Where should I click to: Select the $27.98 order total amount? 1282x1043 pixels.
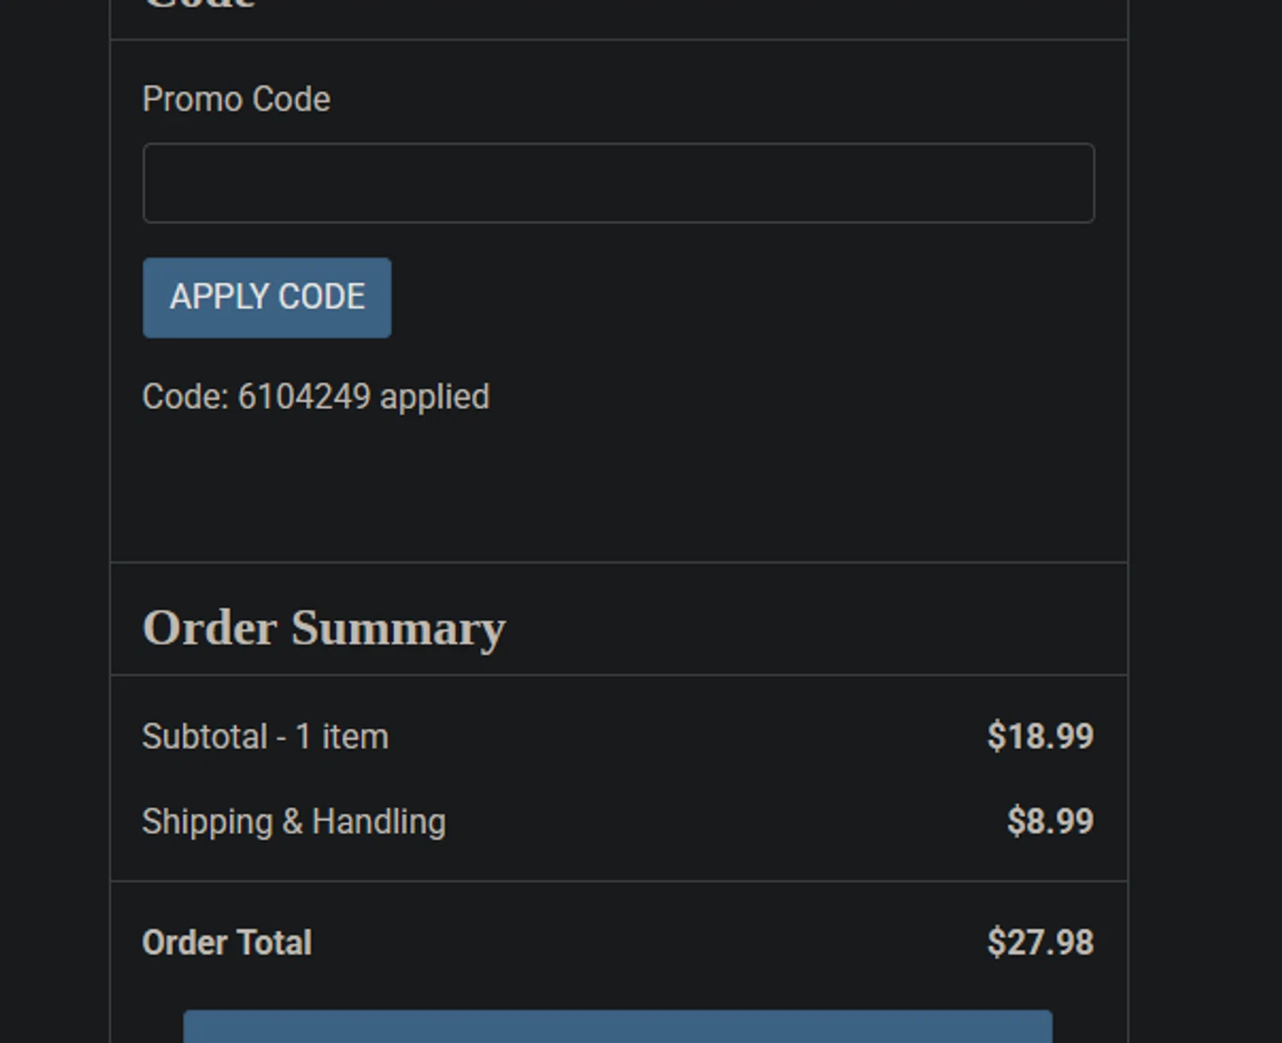1039,942
